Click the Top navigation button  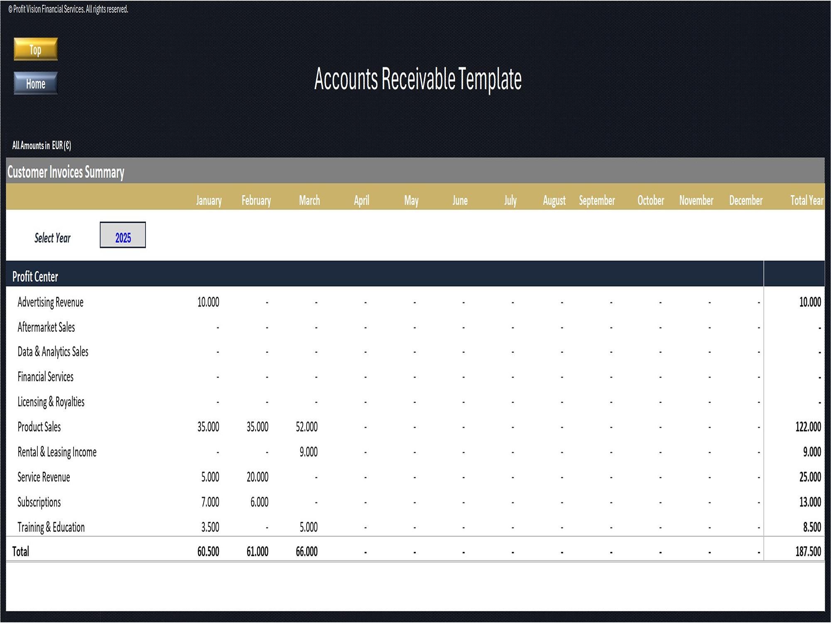35,50
